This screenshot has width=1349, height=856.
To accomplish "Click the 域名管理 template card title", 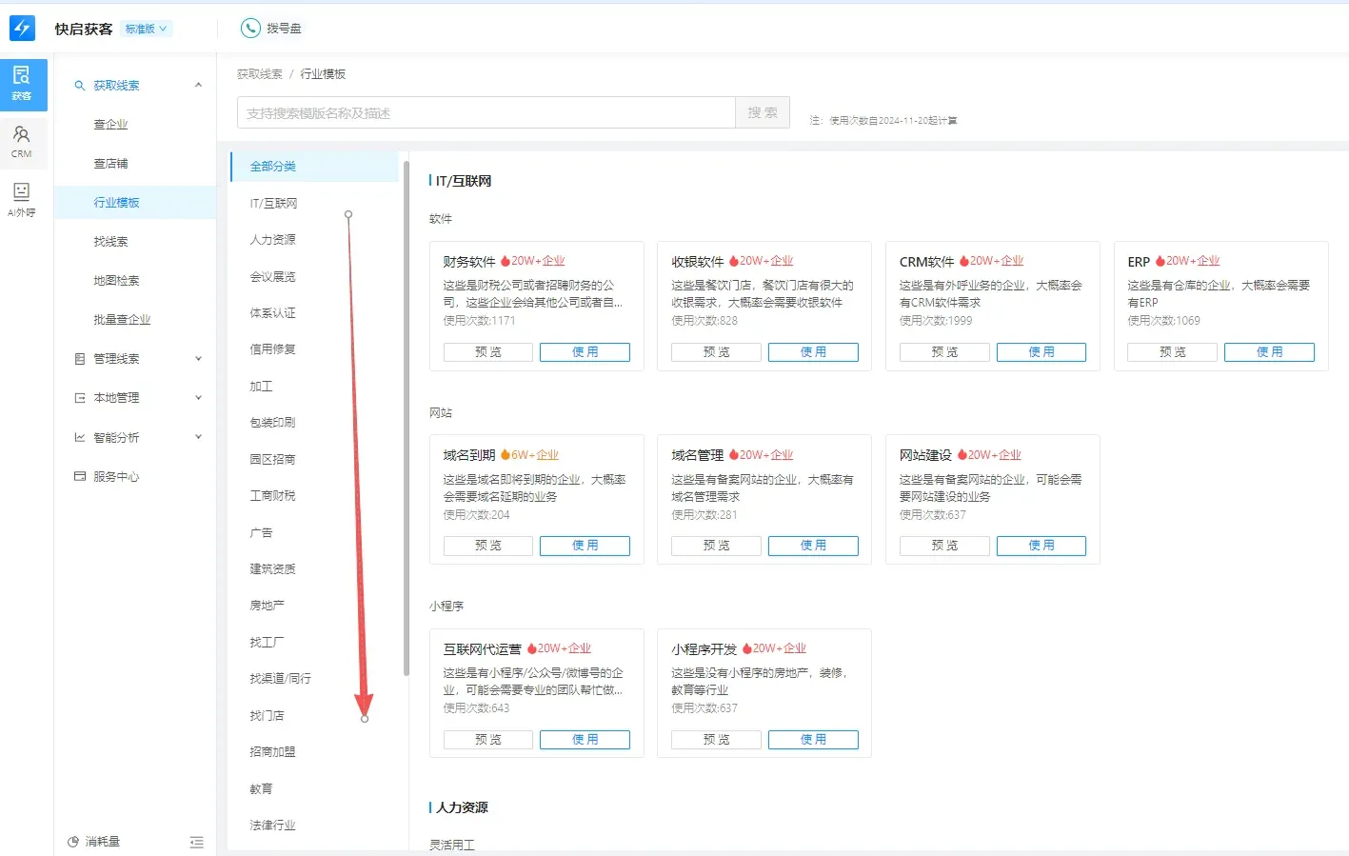I will pos(697,455).
